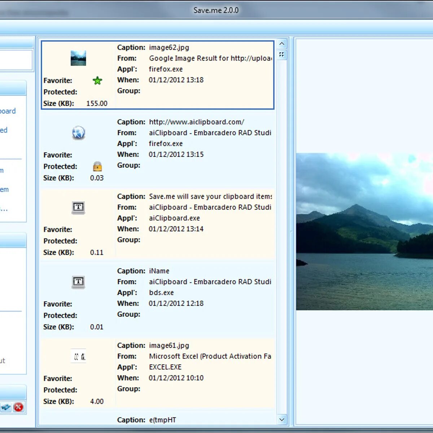
Task: Click the large lake landscape preview image
Action: [364, 231]
